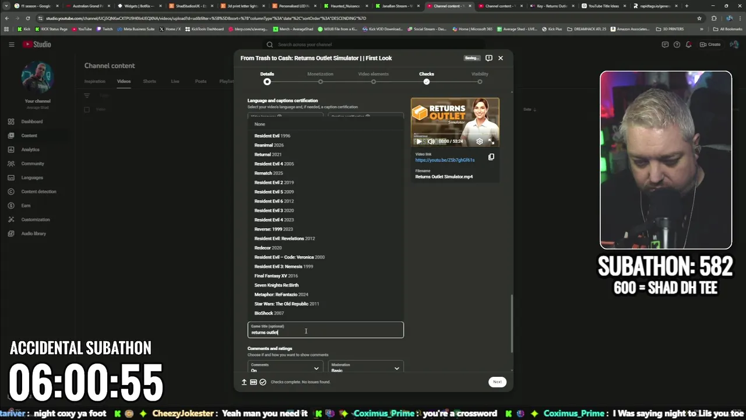Choose Seven Knights Re:Birth suggestion
This screenshot has height=420, width=746.
pos(325,285)
